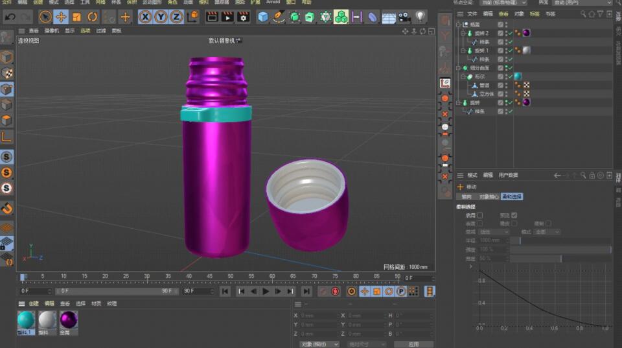The width and height of the screenshot is (622, 348).
Task: Jump to the animation start
Action: 225,292
